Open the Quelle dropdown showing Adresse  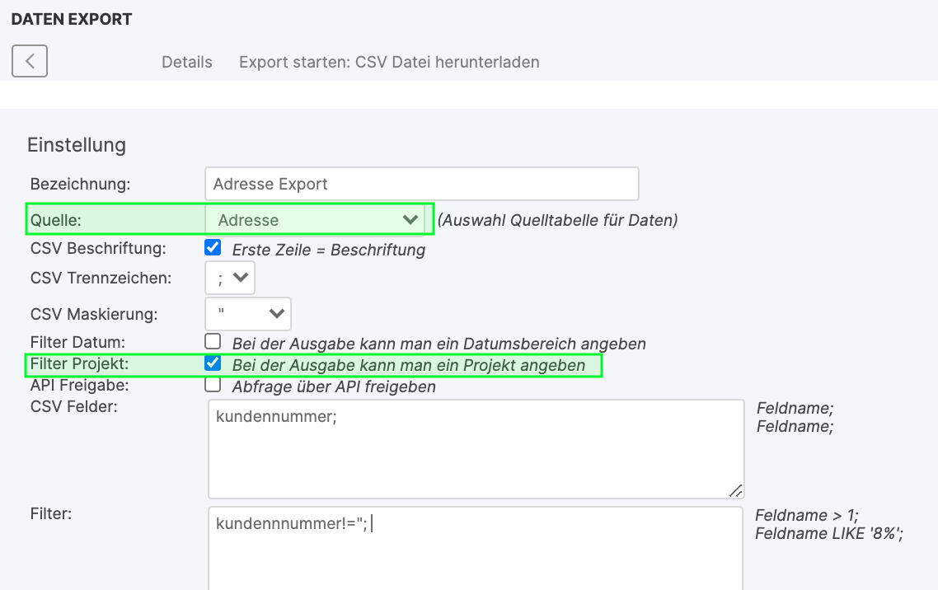pos(317,220)
